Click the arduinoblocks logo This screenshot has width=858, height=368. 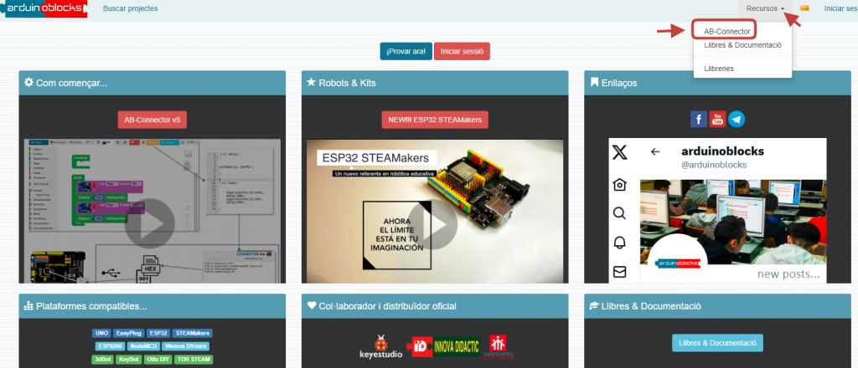[x=44, y=8]
